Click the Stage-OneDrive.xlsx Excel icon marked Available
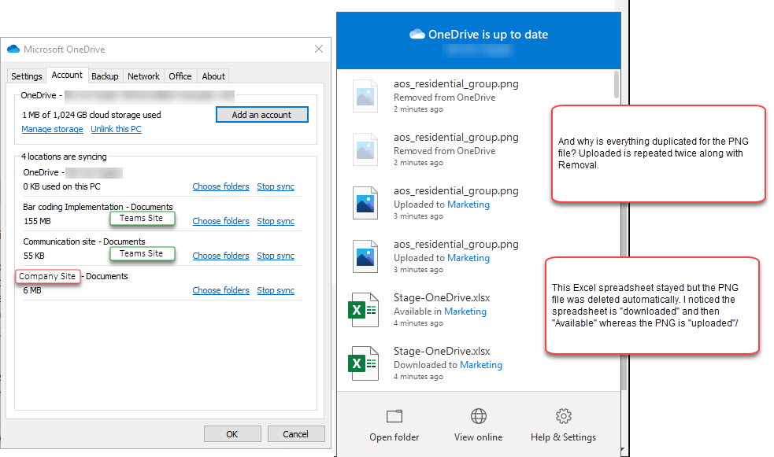The width and height of the screenshot is (774, 457). (364, 310)
